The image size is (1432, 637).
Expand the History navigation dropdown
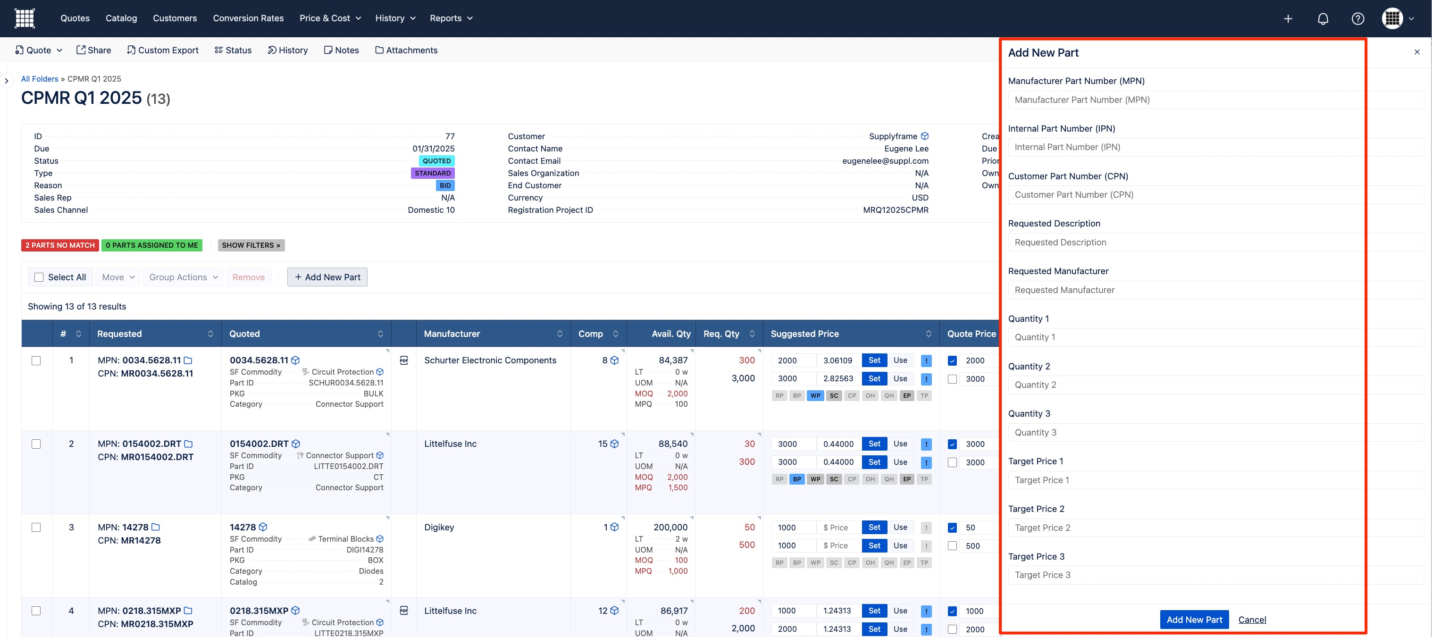pos(395,18)
